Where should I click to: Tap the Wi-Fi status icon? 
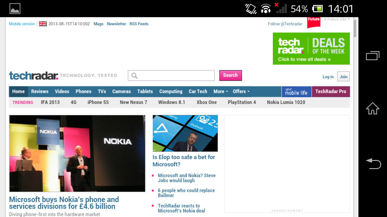point(266,9)
